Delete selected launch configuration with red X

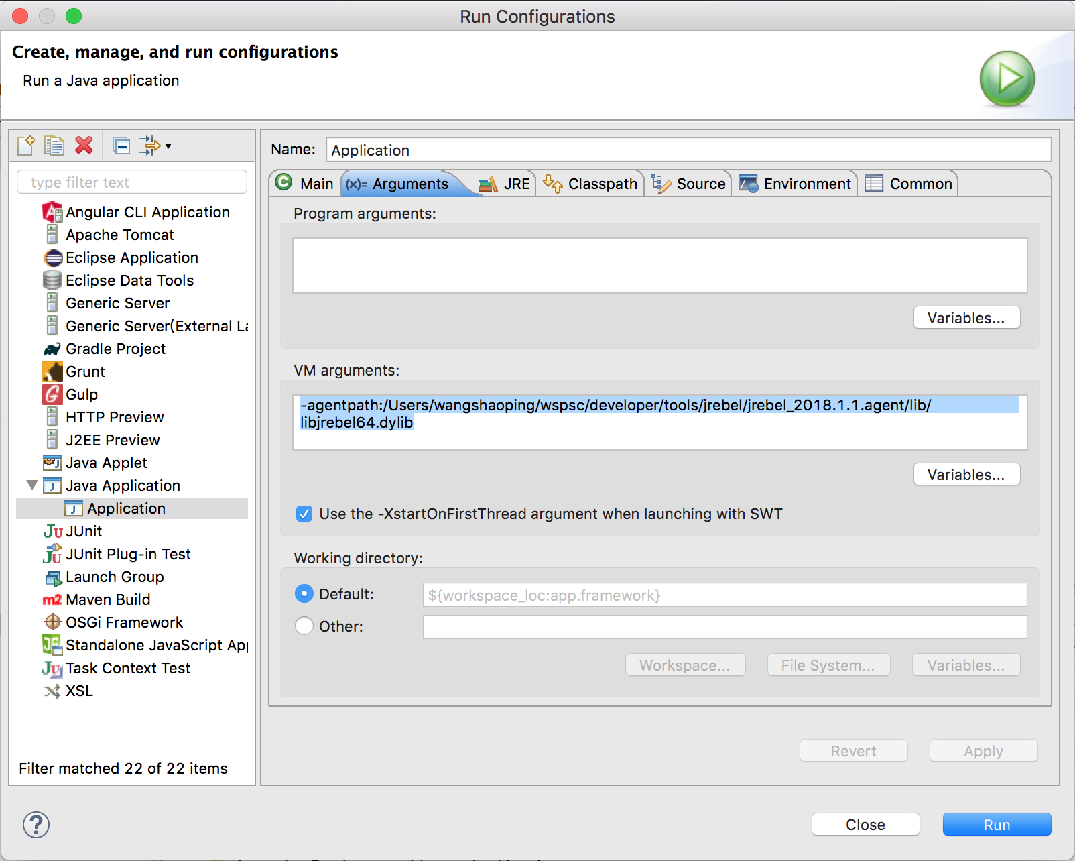pyautogui.click(x=84, y=146)
